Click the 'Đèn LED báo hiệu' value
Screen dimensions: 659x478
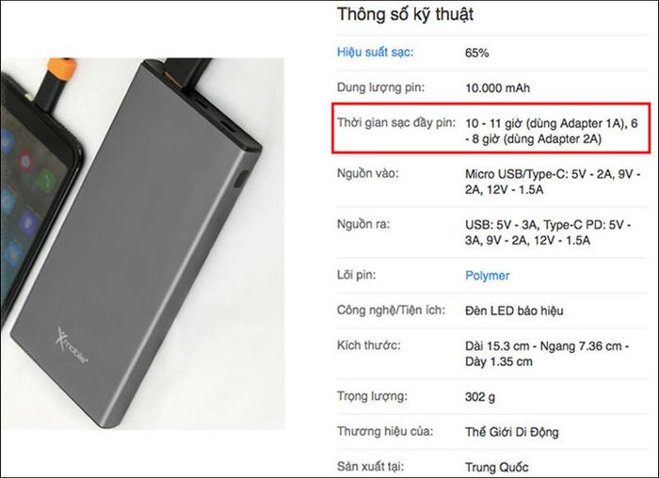[514, 311]
